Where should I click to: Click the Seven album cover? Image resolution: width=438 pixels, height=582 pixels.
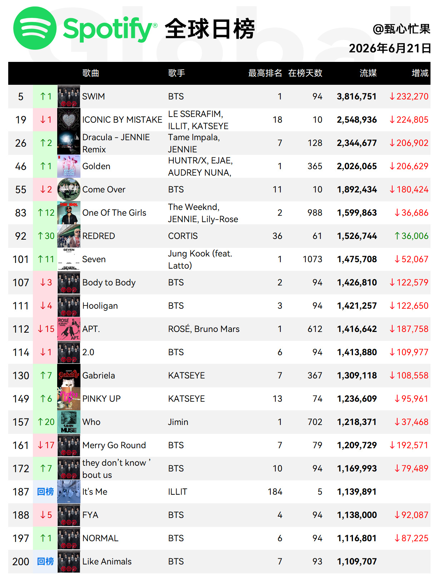(x=69, y=259)
